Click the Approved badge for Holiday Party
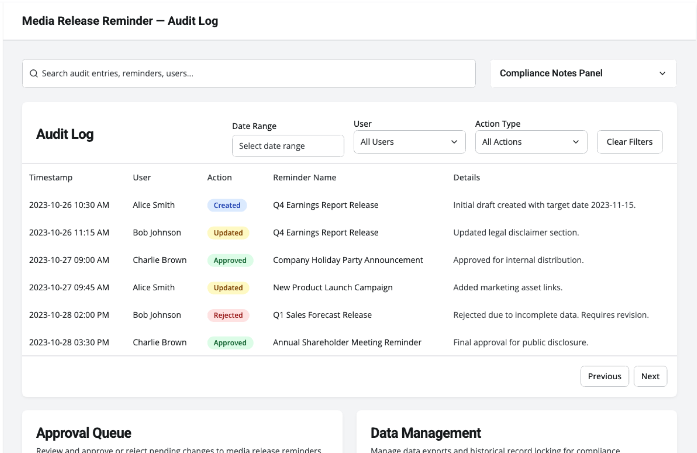 (x=230, y=260)
